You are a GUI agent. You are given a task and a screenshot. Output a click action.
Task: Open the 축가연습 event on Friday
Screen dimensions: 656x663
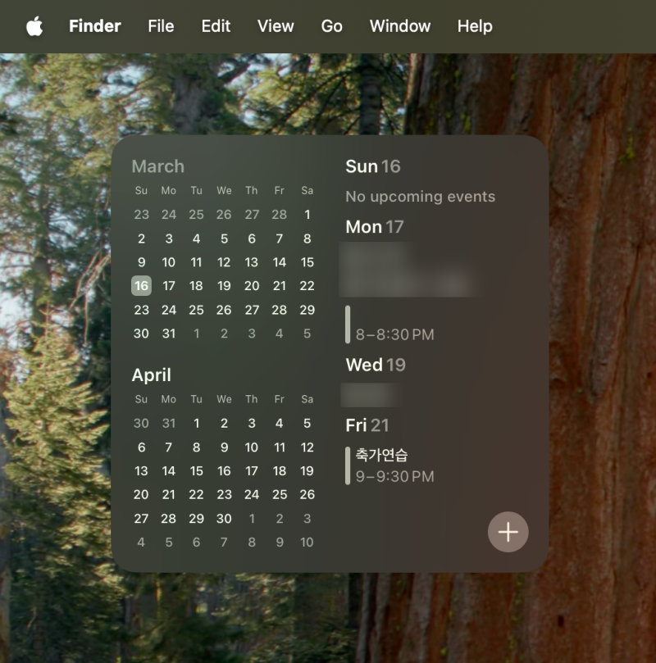[390, 465]
